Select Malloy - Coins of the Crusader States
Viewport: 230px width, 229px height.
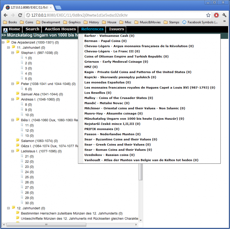(119, 98)
